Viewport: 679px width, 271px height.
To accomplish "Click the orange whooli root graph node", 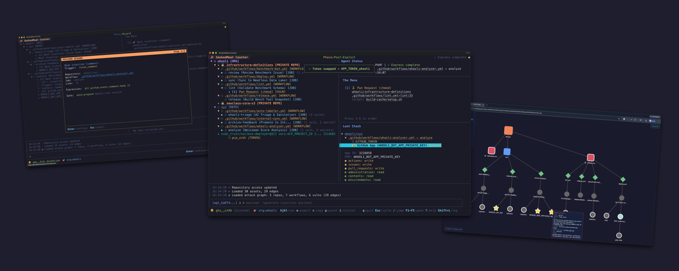I will click(x=508, y=130).
